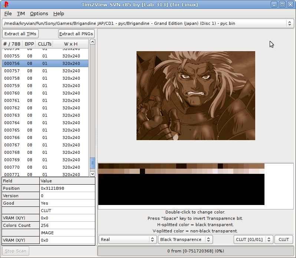Click the Field column header in properties

coord(20,181)
